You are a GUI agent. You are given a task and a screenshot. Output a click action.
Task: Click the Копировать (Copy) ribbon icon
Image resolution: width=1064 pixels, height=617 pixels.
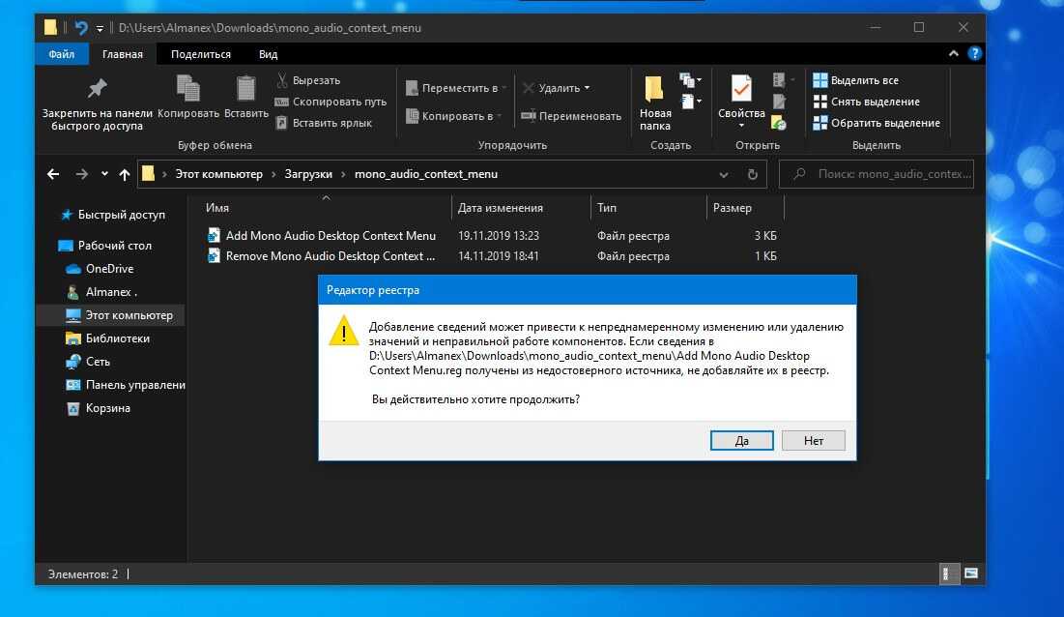coord(187,89)
